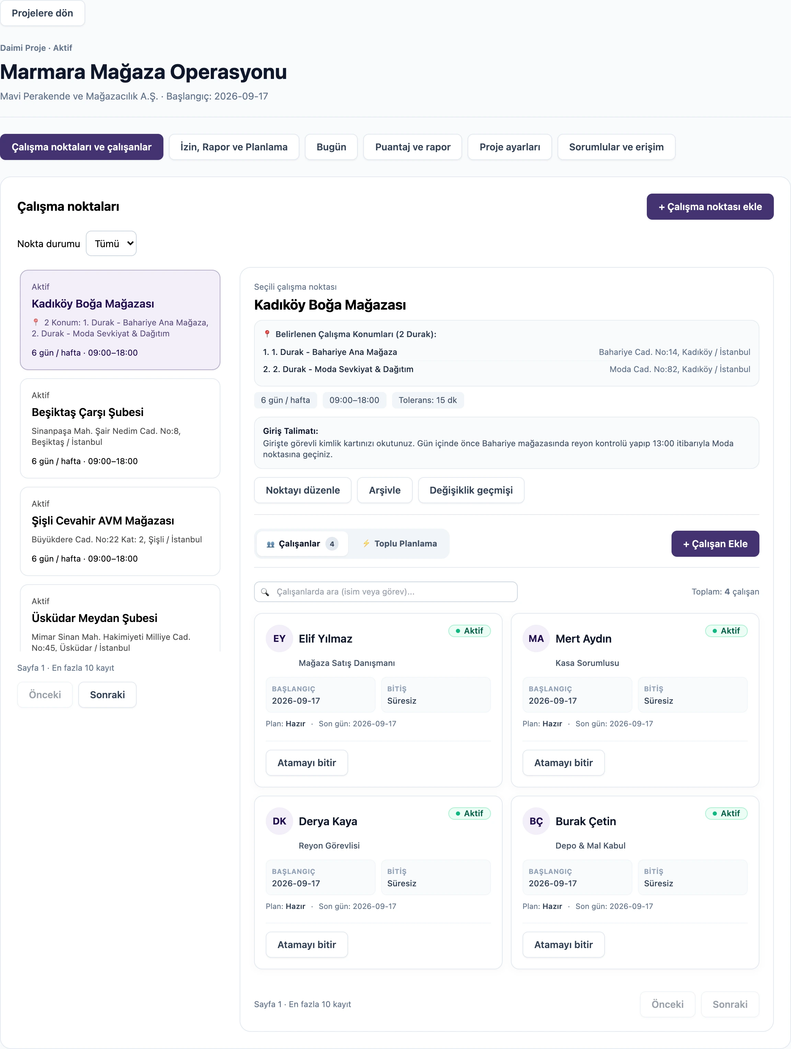The width and height of the screenshot is (791, 1049).
Task: Switch to Toplu Planlama sub-tab
Action: 399,543
